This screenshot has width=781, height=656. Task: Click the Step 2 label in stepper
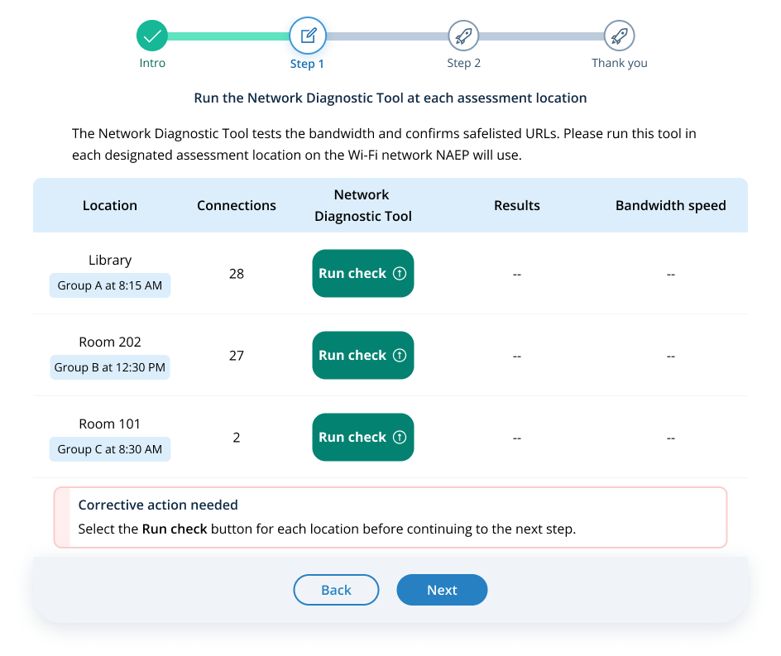point(463,63)
